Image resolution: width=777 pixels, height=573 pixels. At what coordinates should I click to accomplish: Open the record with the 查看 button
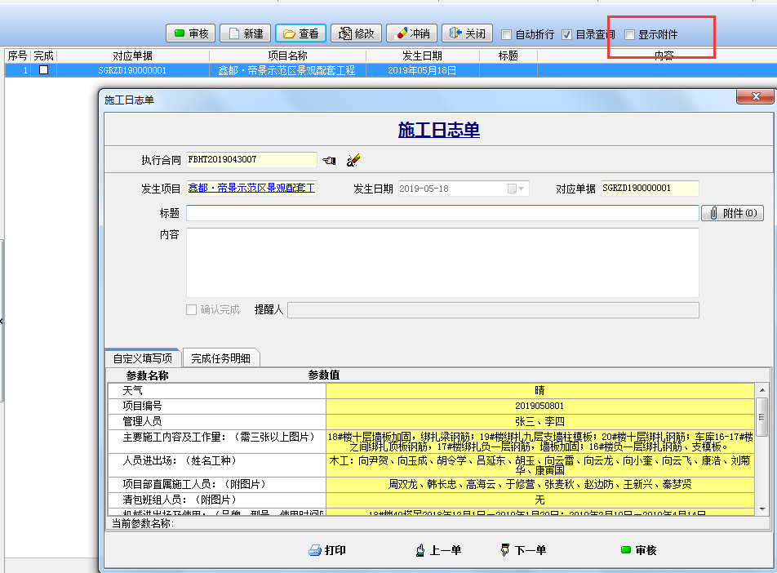point(300,33)
